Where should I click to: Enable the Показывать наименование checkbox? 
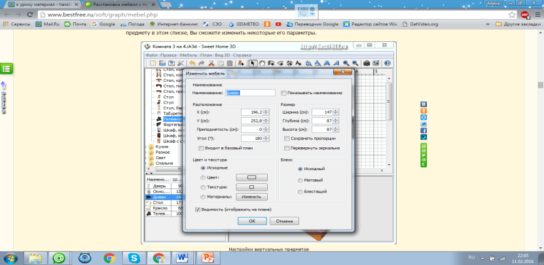[x=284, y=93]
